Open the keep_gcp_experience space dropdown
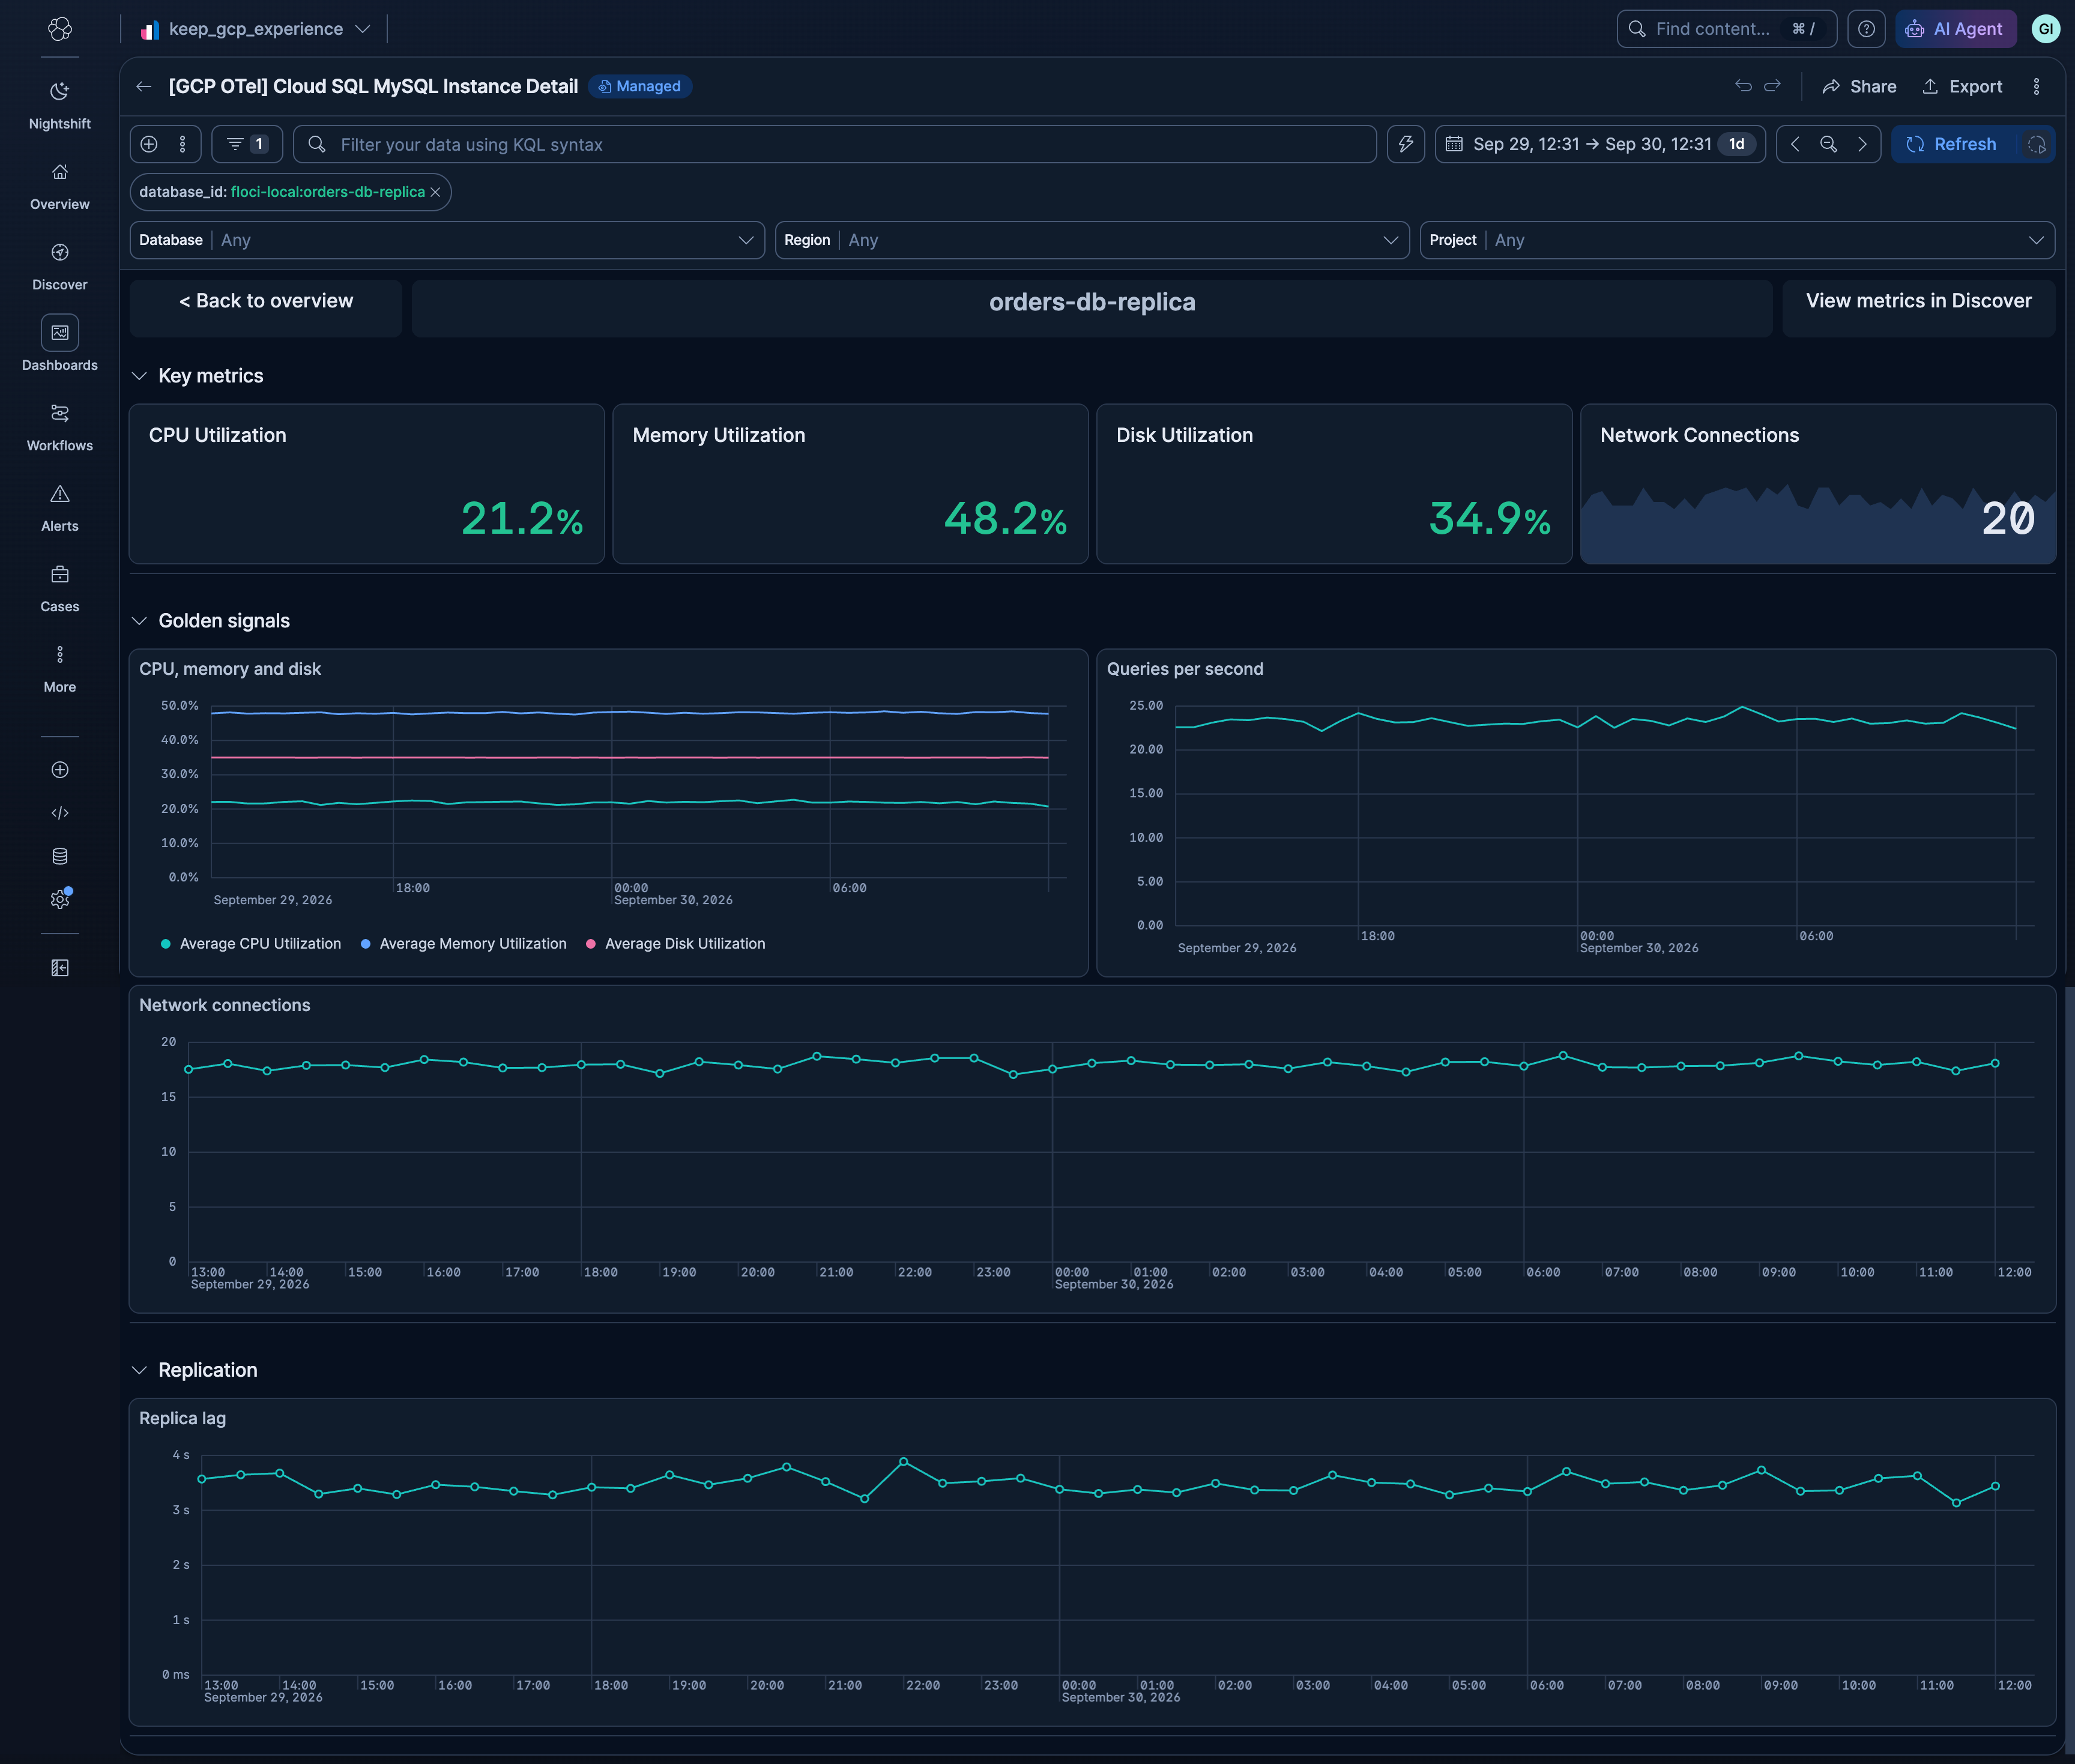 [x=256, y=29]
